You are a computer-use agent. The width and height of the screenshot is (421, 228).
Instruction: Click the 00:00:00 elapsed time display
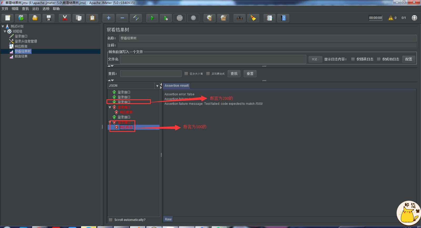375,18
